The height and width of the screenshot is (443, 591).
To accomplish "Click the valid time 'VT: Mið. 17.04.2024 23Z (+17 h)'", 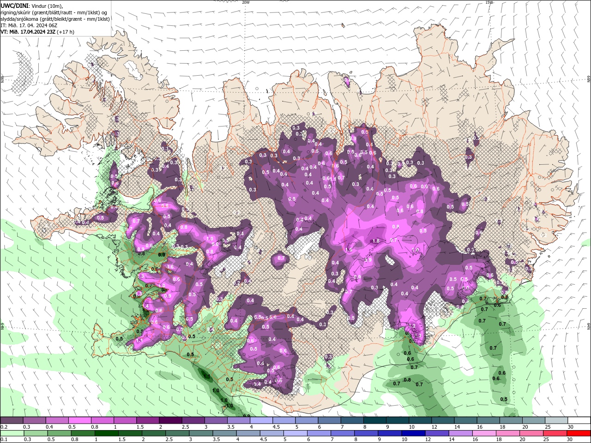I will point(37,32).
